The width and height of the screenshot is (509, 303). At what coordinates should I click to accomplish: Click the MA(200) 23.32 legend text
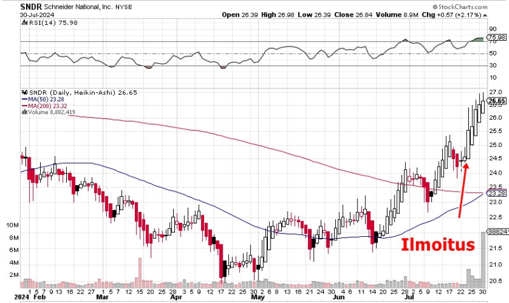(48, 106)
